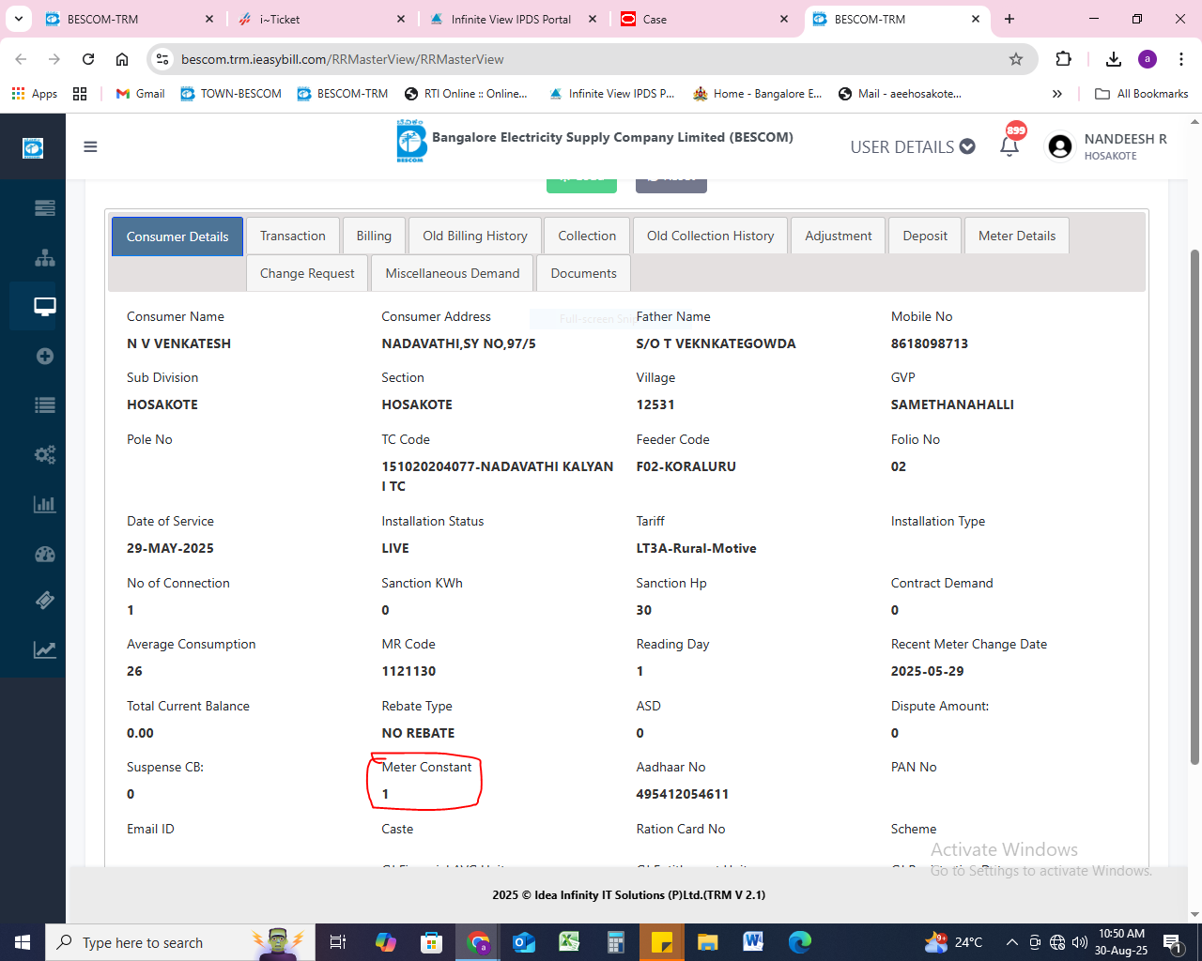The height and width of the screenshot is (961, 1202).
Task: Open the Chrome extensions puzzle icon
Action: tap(1064, 59)
